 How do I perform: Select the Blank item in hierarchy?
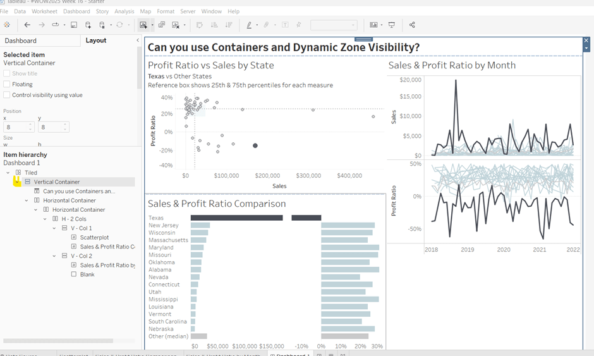tap(87, 274)
